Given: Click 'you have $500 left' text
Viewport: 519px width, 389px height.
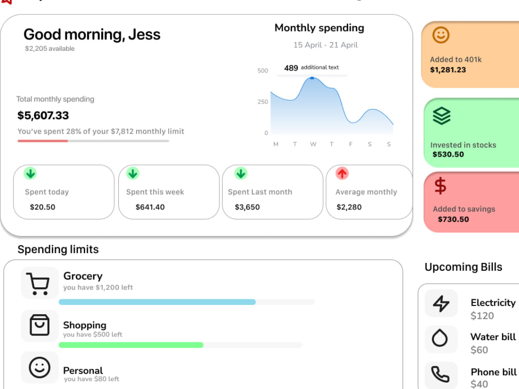Looking at the screenshot, I should tap(93, 335).
